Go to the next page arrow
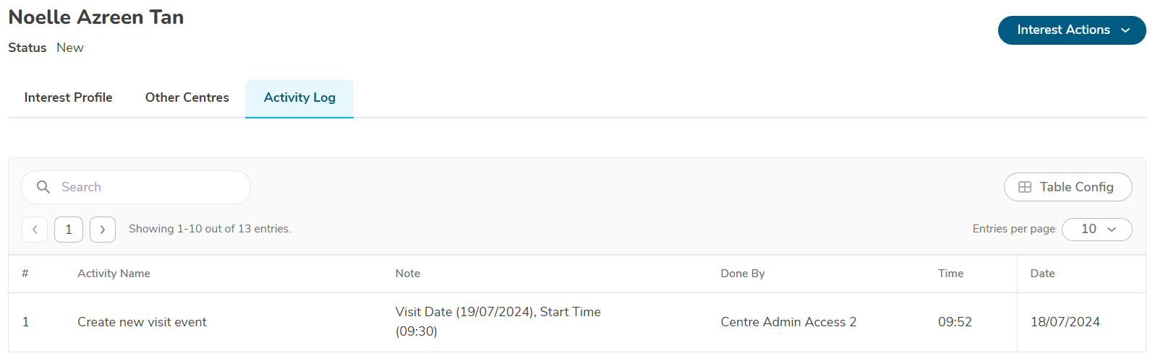1150x353 pixels. [x=103, y=230]
